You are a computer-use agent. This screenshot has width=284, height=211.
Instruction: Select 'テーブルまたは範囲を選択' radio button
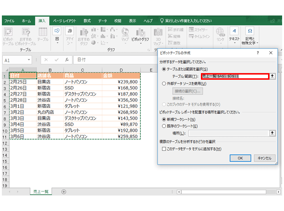tap(164, 69)
